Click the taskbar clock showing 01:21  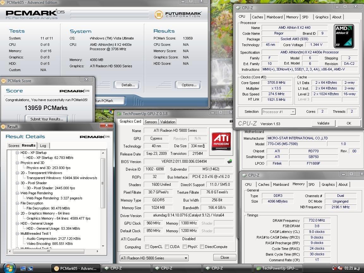click(x=352, y=268)
